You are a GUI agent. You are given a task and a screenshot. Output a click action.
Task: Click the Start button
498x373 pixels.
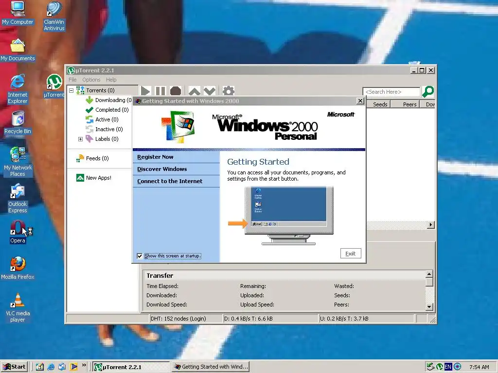[x=14, y=367]
